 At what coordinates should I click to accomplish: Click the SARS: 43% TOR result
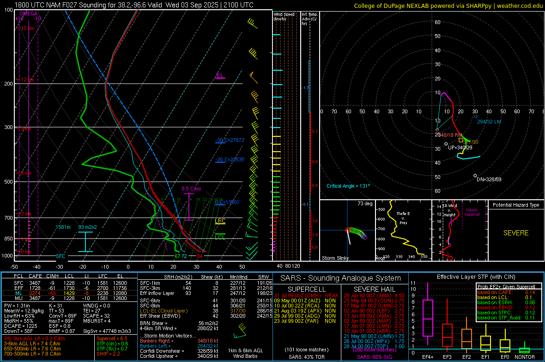[306, 357]
